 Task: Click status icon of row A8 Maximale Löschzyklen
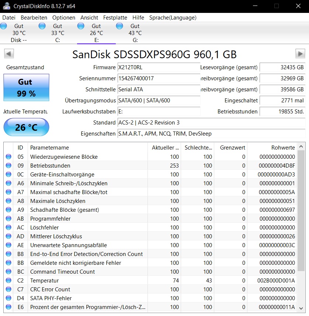coord(8,201)
